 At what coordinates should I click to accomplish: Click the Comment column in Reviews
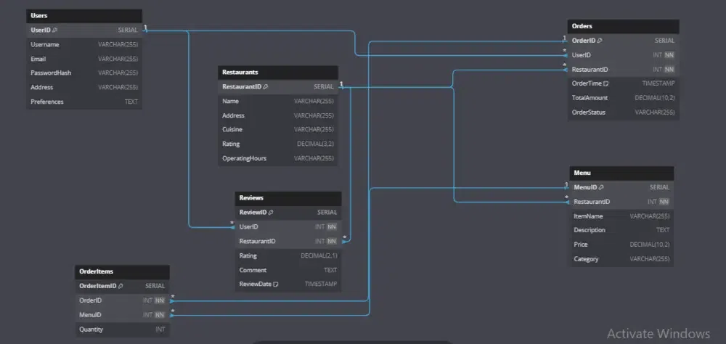[x=288, y=271]
